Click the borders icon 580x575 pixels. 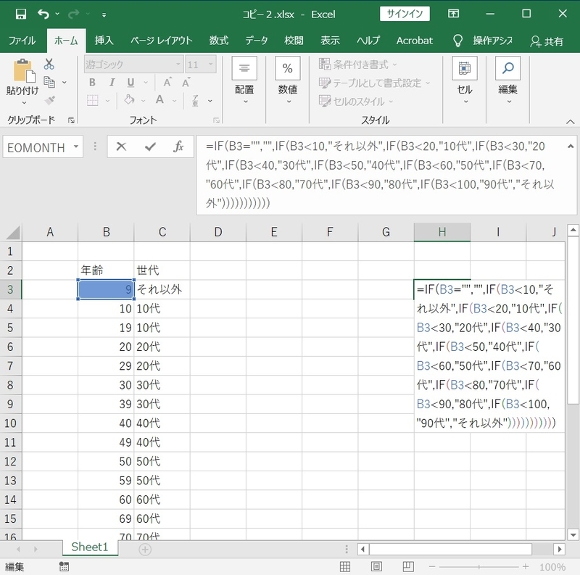tap(93, 100)
